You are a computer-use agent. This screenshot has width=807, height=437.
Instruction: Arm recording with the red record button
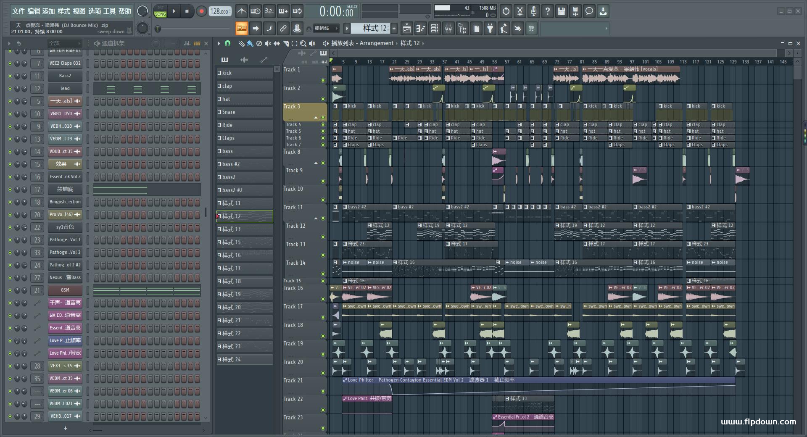click(201, 11)
